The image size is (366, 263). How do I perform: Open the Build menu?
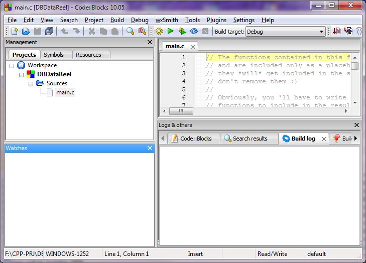[117, 20]
